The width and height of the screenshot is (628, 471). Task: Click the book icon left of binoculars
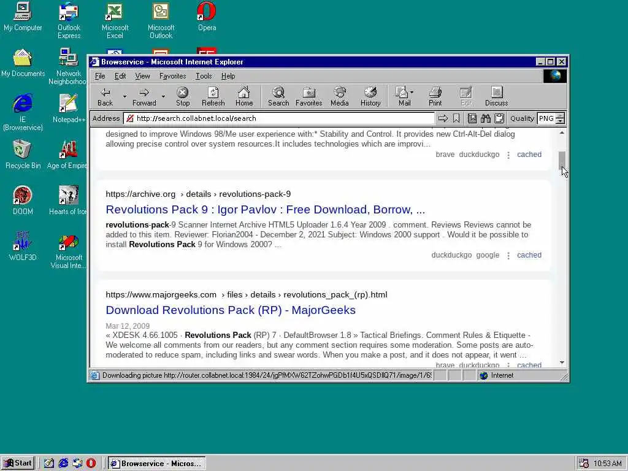472,118
